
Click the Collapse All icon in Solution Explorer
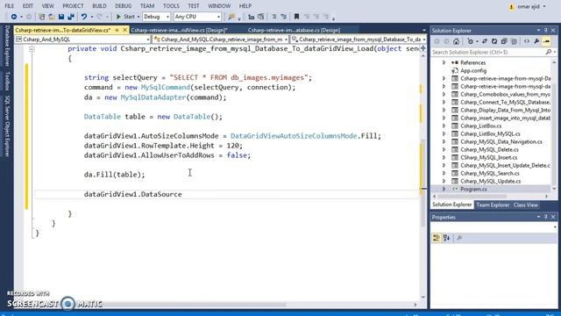(x=504, y=41)
